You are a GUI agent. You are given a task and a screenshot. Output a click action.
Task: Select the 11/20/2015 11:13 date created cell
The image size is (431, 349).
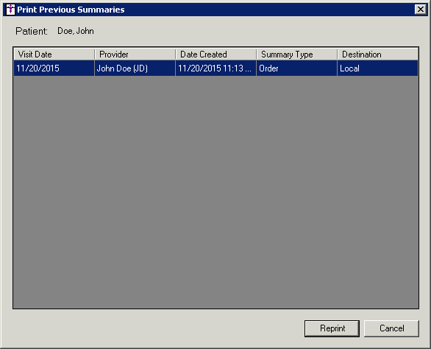215,68
